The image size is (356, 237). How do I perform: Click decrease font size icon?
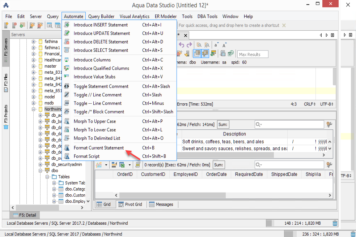[216, 45]
